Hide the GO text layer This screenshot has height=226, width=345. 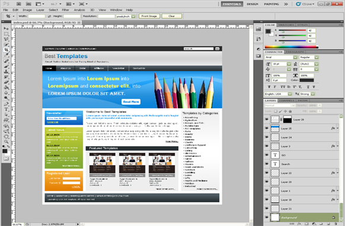(267, 155)
